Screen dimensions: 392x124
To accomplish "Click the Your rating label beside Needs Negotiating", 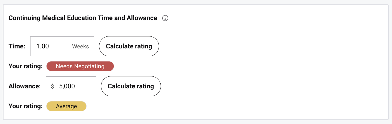I will tap(26, 66).
